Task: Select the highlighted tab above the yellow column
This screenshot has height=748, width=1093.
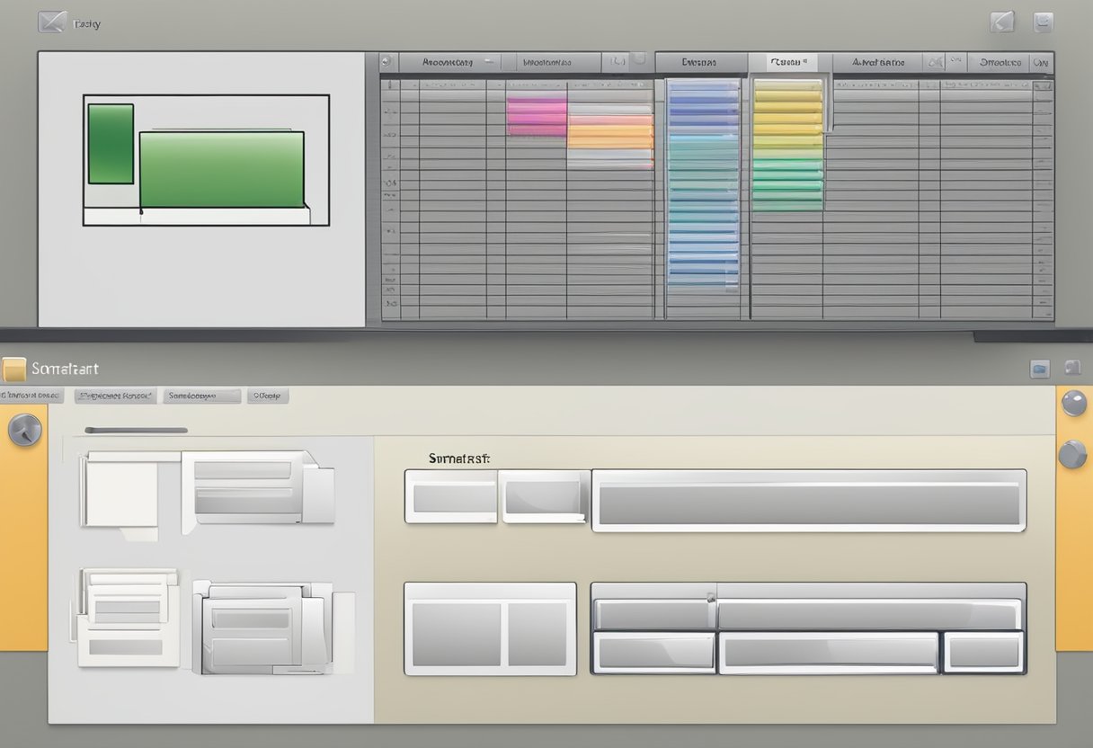Action: pos(788,63)
